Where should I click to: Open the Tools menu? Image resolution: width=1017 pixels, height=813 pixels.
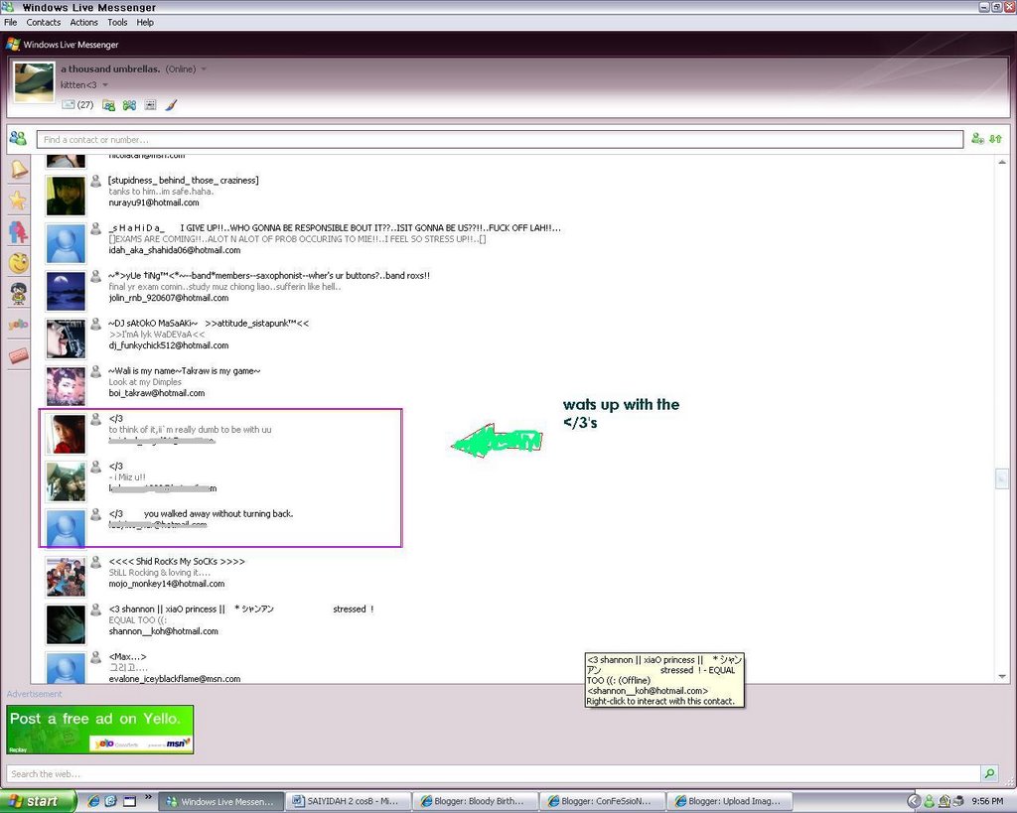pos(117,22)
